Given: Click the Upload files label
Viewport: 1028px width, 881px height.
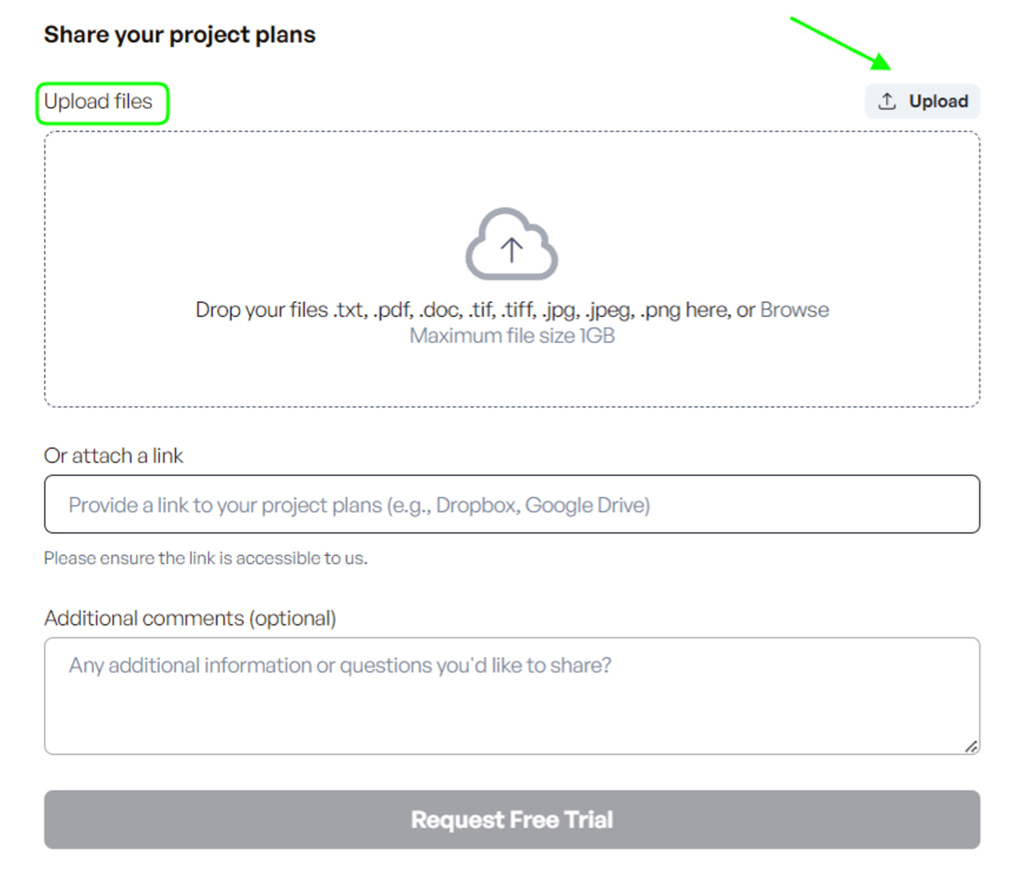Looking at the screenshot, I should pos(98,101).
